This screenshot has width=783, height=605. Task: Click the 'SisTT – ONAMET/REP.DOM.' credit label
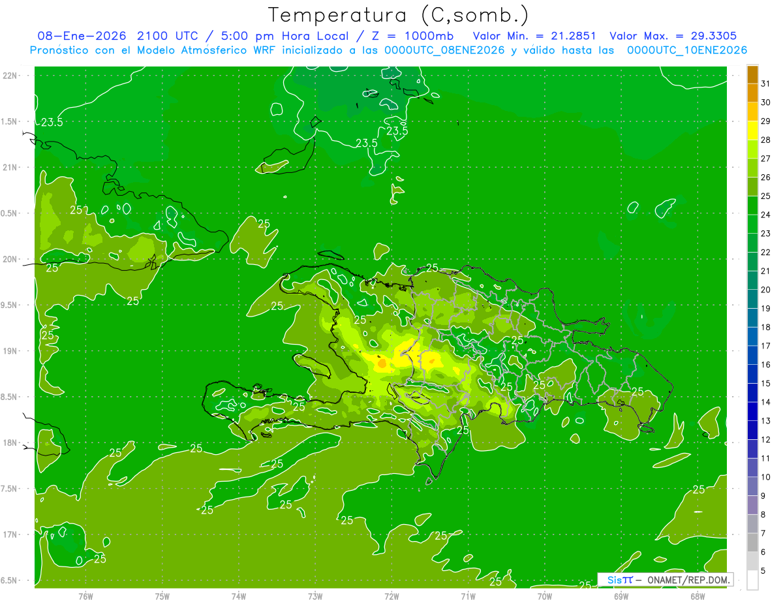[x=666, y=580]
